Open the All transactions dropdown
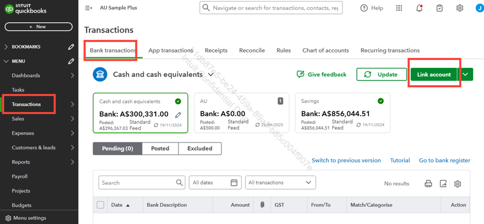Image resolution: width=484 pixels, height=224 pixels. [x=280, y=182]
